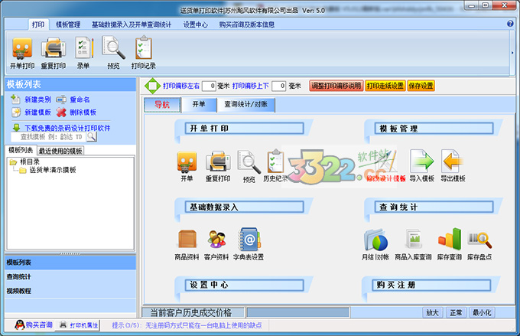Select the 查询统计/对账 tab
The height and width of the screenshot is (336, 520).
coord(245,105)
